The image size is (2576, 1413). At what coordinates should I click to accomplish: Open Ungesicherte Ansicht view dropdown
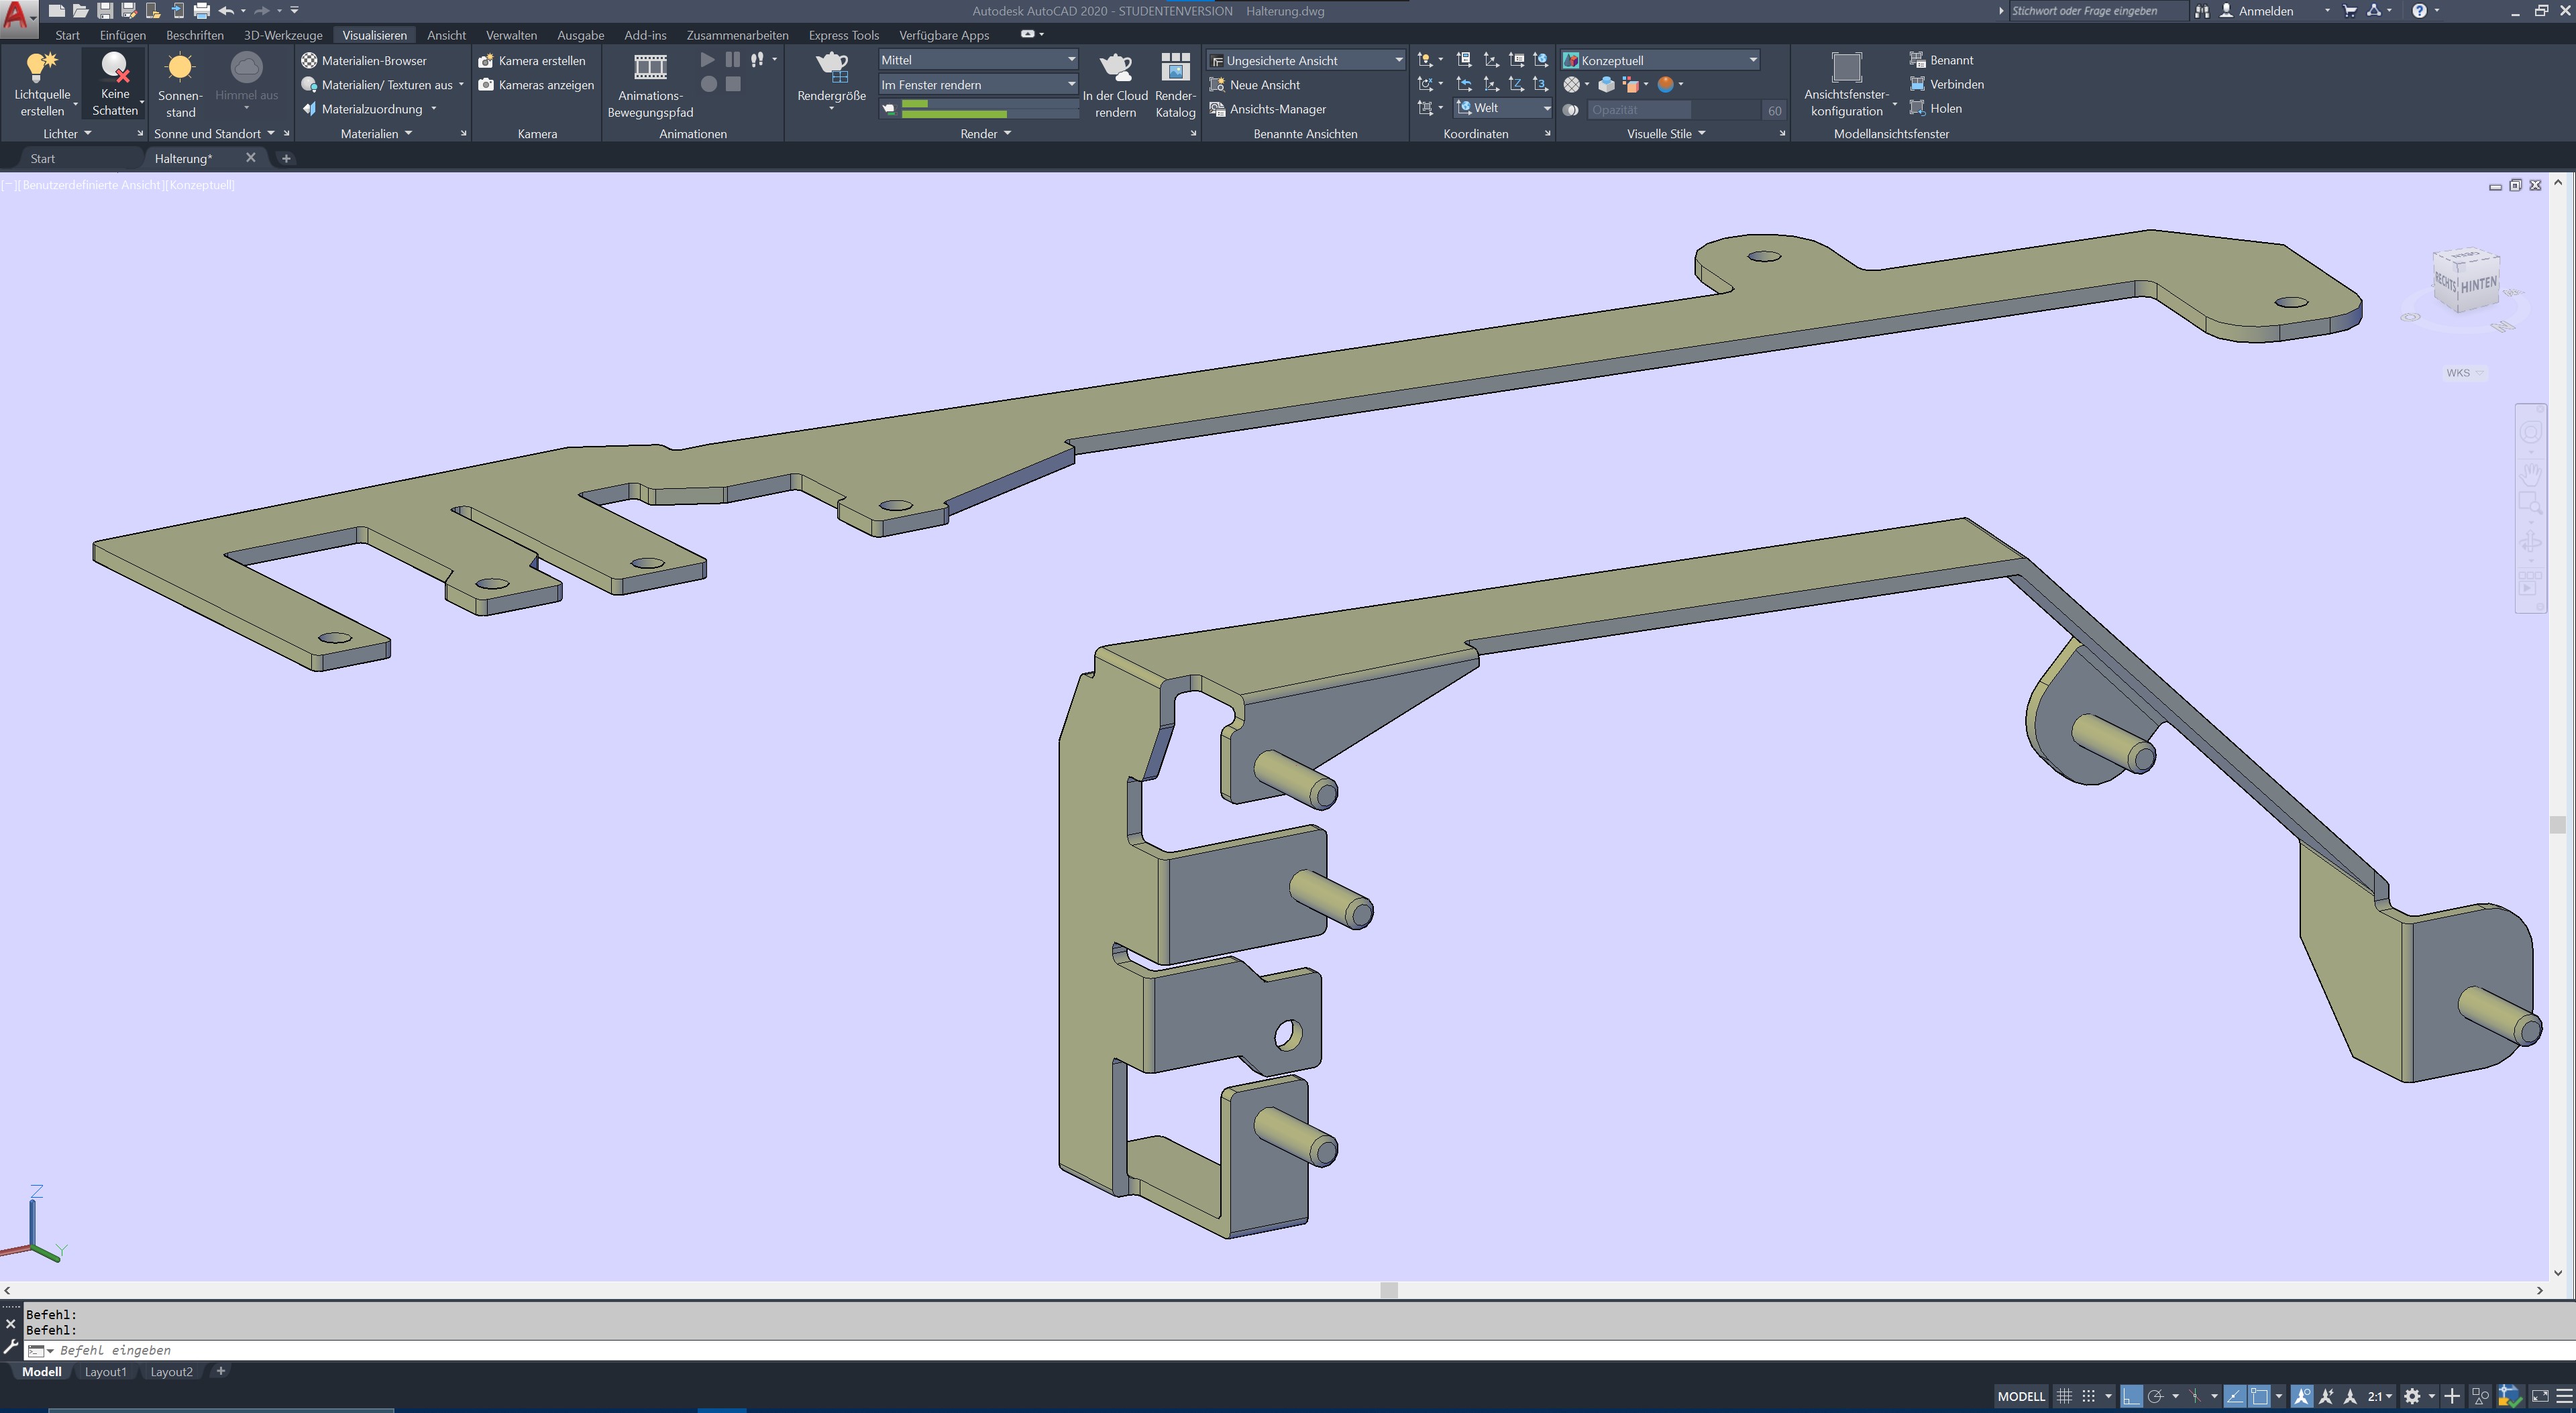point(1398,61)
